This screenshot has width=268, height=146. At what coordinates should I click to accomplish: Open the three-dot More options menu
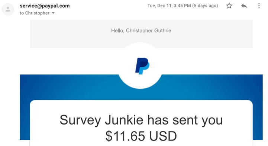(259, 6)
